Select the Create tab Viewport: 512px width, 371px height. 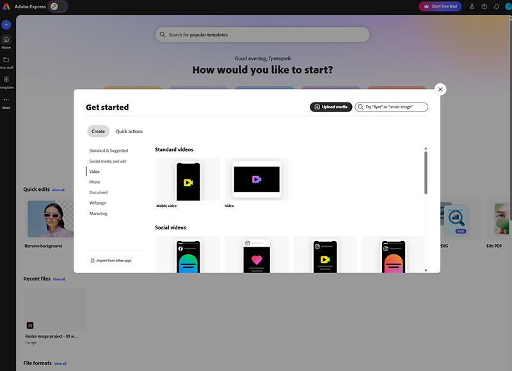(x=98, y=131)
